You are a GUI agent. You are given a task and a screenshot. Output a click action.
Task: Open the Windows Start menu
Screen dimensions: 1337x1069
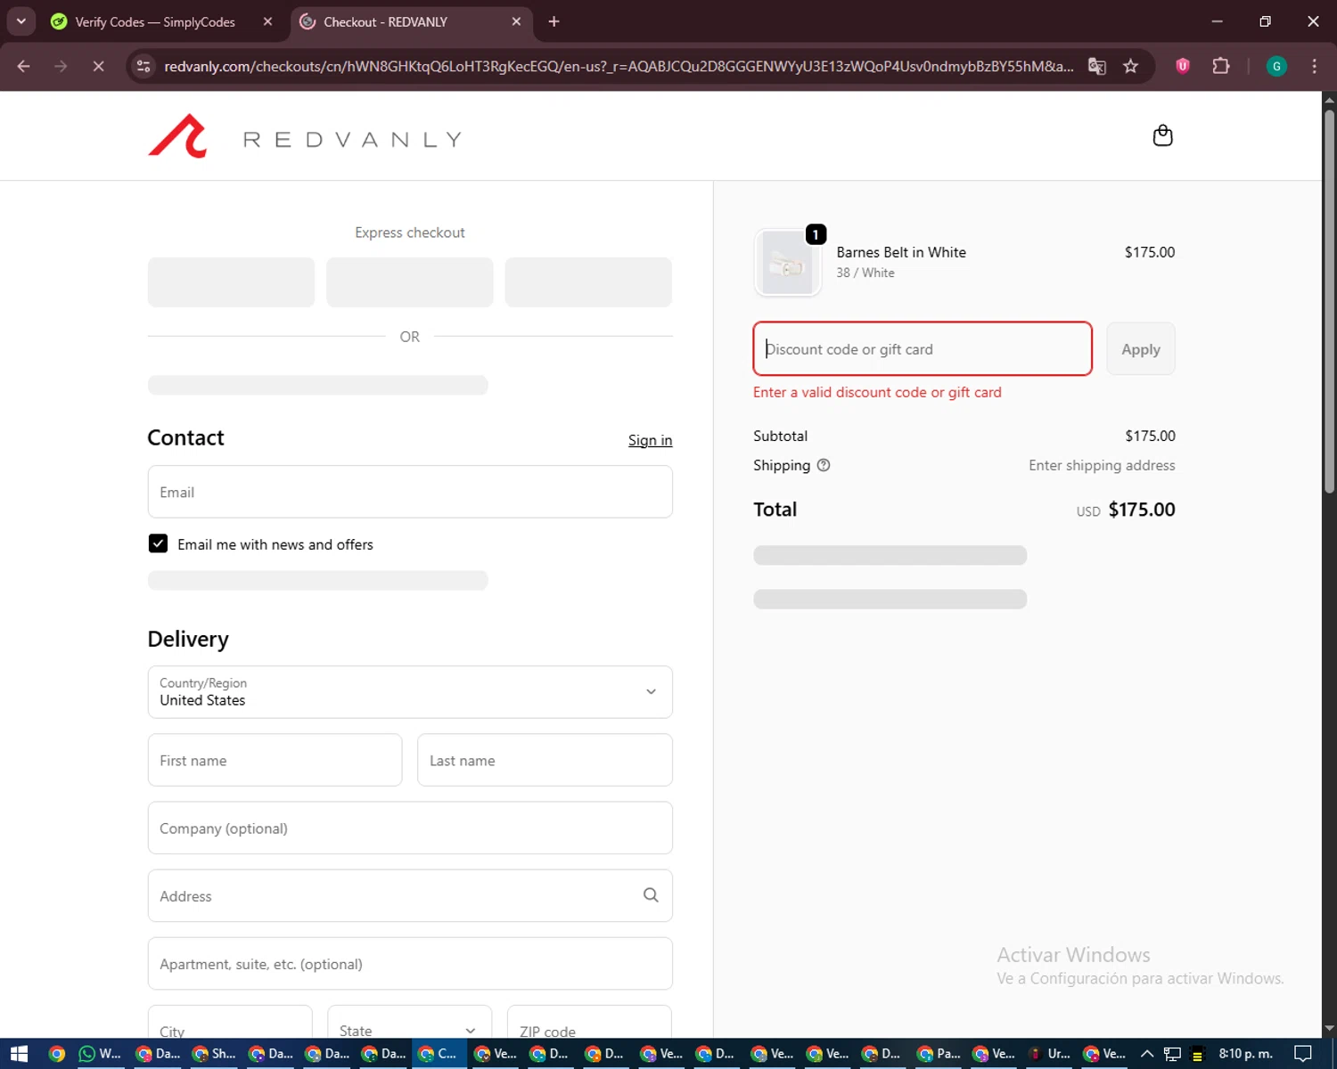[19, 1054]
